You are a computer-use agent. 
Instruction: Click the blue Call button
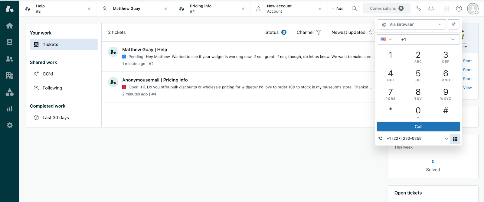[x=418, y=127]
